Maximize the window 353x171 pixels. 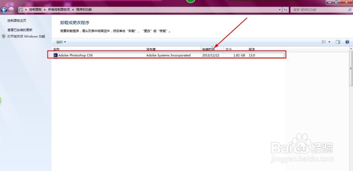pos(336,2)
